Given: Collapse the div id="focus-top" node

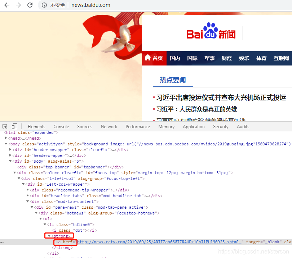Looking at the screenshot, I should 14,173.
